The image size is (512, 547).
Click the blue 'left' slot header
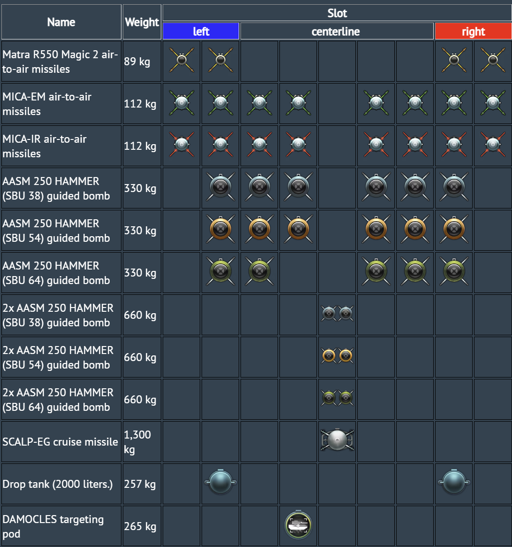point(201,31)
